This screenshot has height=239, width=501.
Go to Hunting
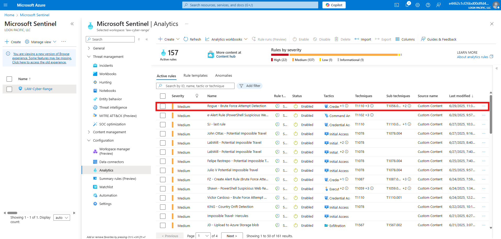[x=105, y=82]
